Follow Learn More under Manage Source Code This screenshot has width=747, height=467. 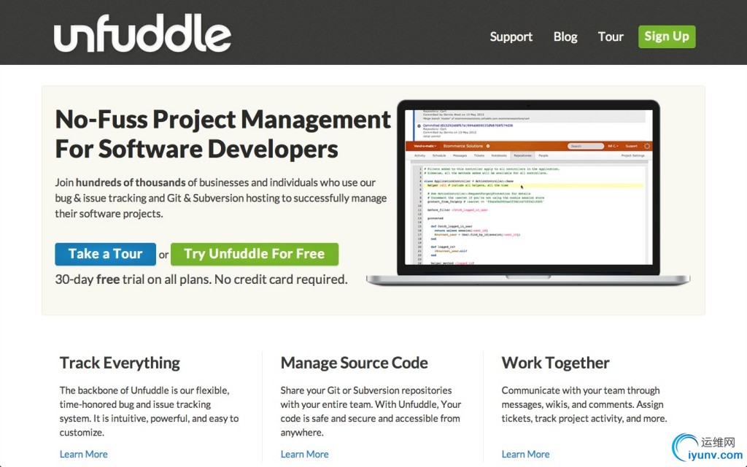[x=304, y=454]
